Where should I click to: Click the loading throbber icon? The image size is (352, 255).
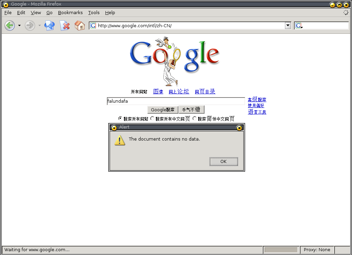(x=346, y=13)
